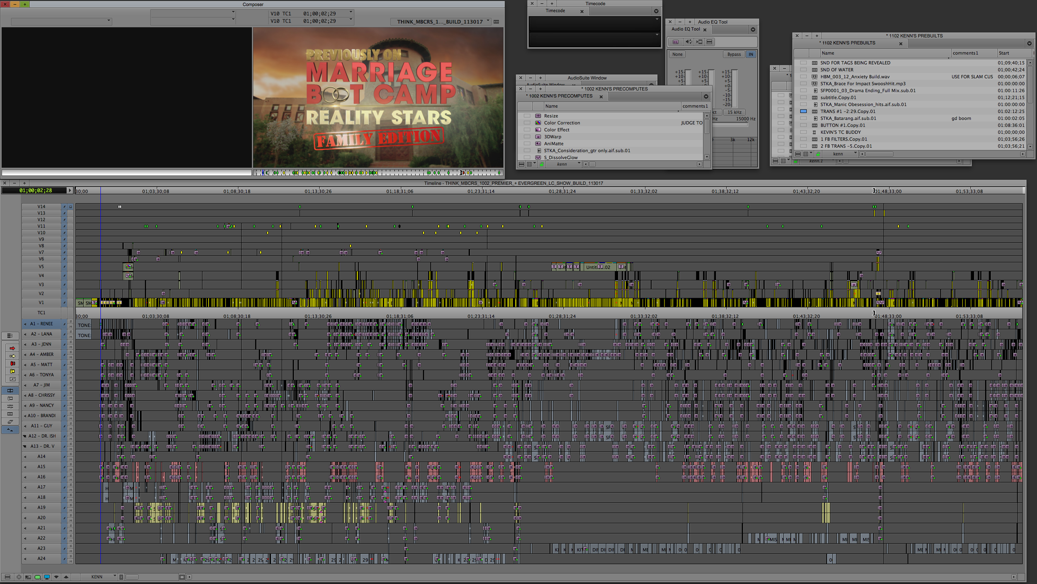Toggle the Audio EQ IN button

pos(751,54)
